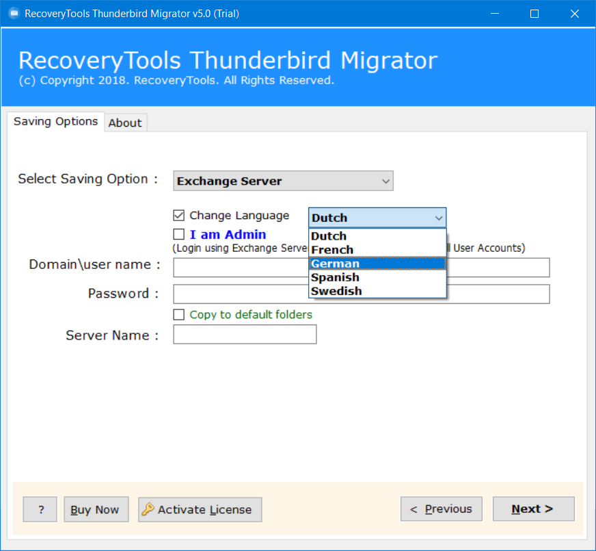Switch to the About tab
This screenshot has width=596, height=551.
(125, 123)
